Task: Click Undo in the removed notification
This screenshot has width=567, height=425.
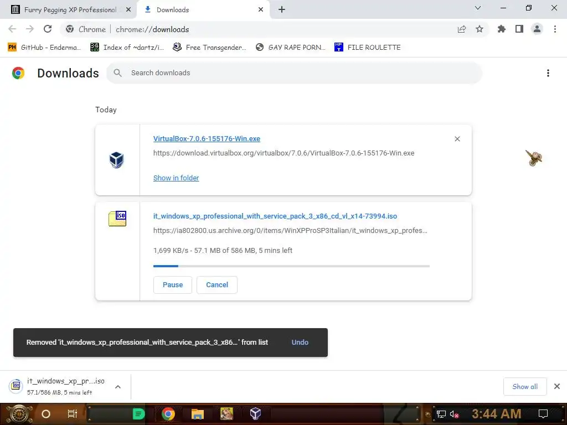Action: [300, 342]
